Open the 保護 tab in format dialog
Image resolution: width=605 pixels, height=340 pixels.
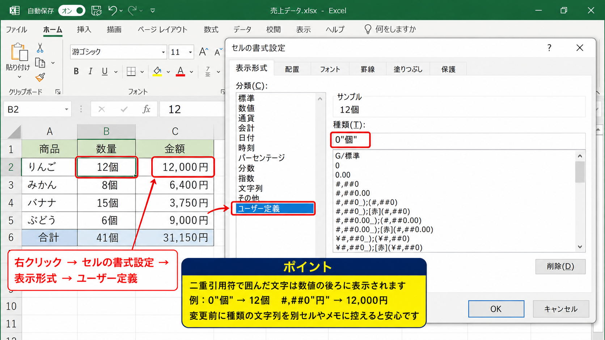point(448,69)
